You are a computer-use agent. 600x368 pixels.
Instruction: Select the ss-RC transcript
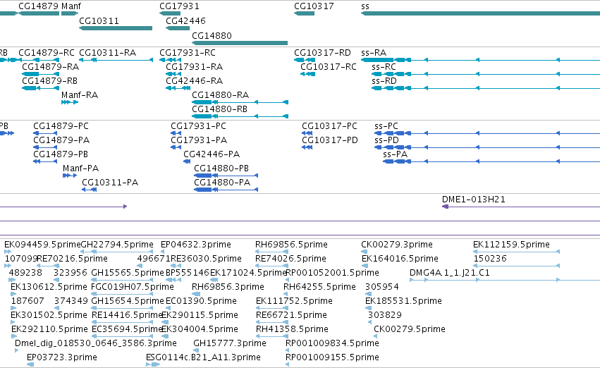(384, 66)
